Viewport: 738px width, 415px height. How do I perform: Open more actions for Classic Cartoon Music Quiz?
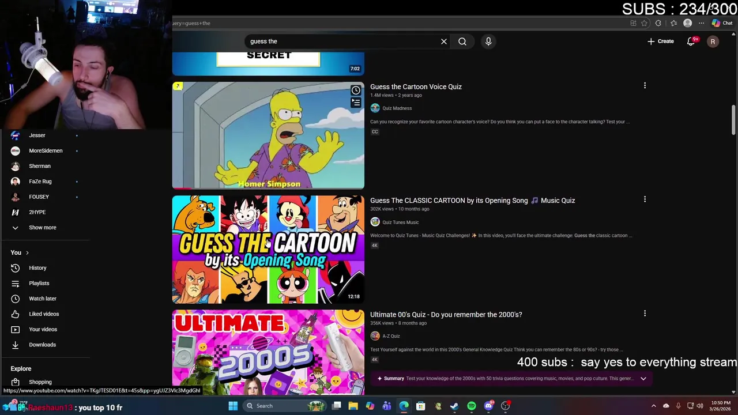pos(645,199)
